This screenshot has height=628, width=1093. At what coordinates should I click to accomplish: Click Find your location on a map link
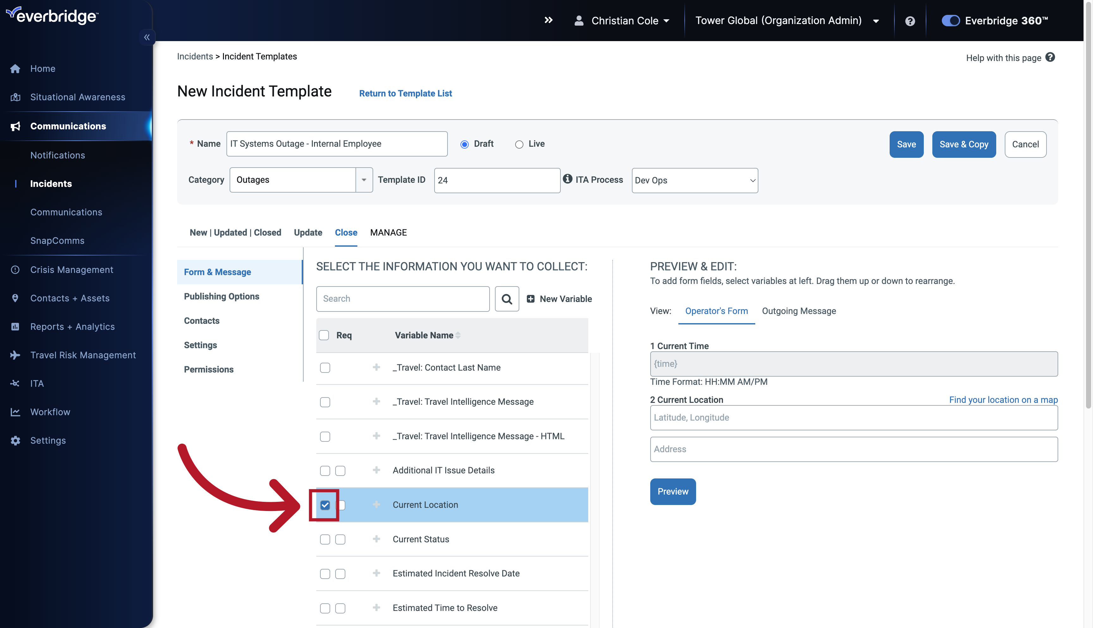[1003, 400]
